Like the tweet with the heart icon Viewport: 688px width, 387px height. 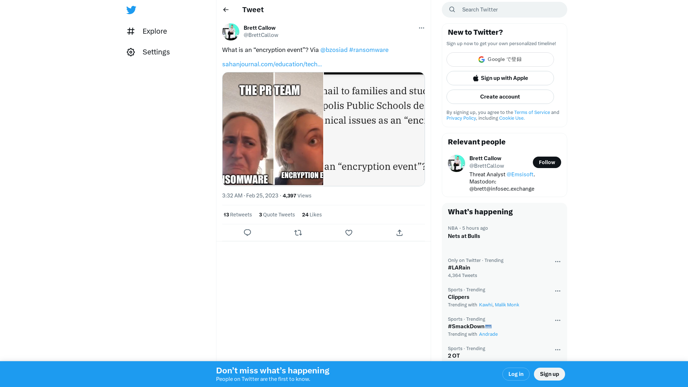point(349,233)
